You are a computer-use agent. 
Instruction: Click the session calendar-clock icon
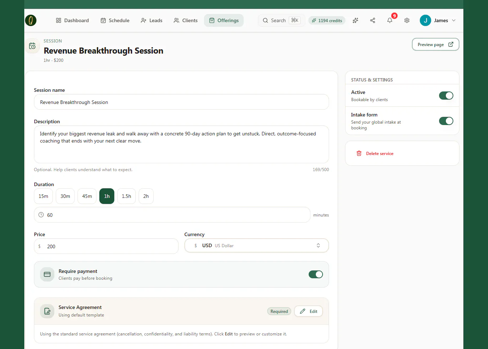click(x=32, y=46)
